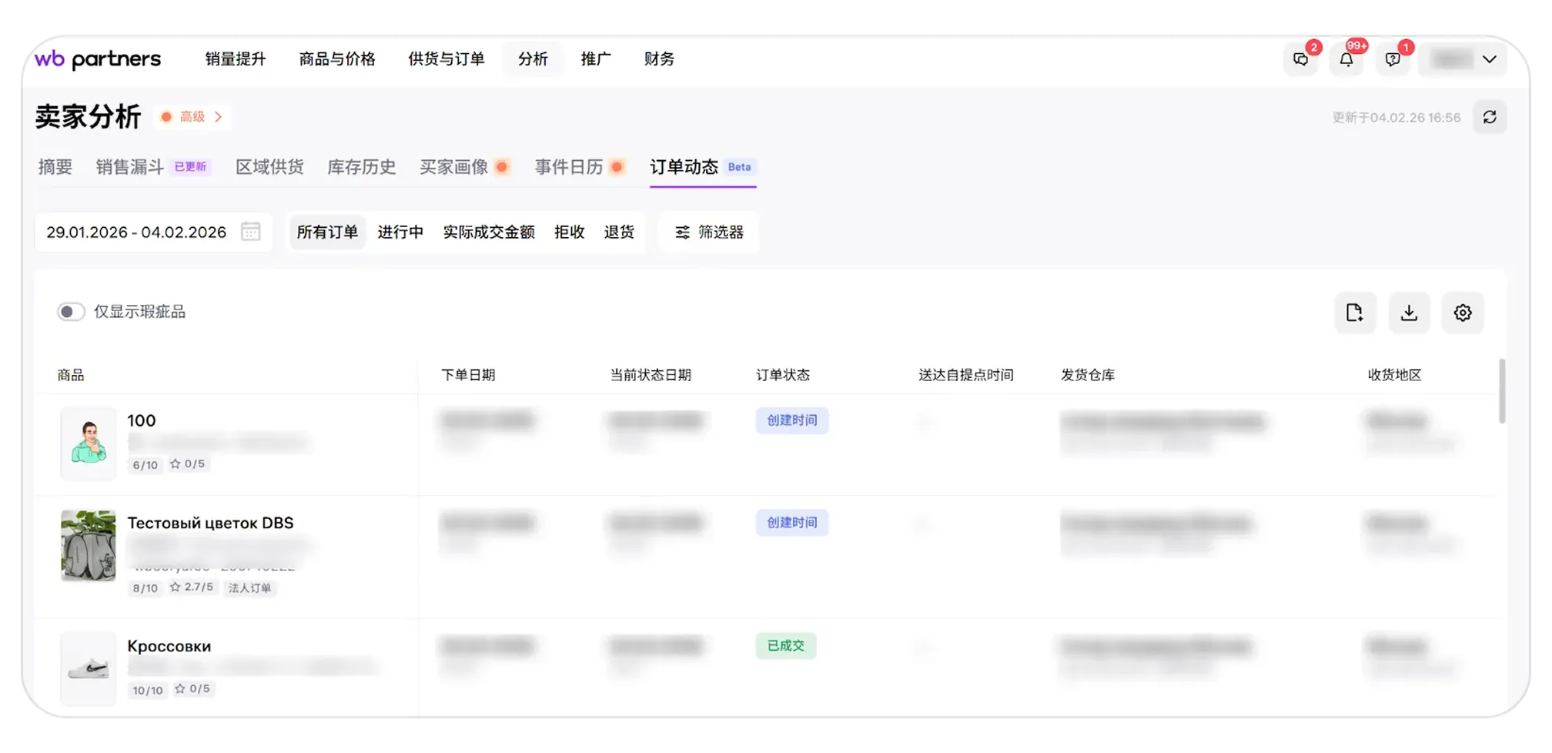The height and width of the screenshot is (753, 1552).
Task: Open the 商品与价格 menu
Action: click(336, 59)
